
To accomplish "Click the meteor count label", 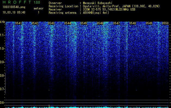I will pos(39,8).
